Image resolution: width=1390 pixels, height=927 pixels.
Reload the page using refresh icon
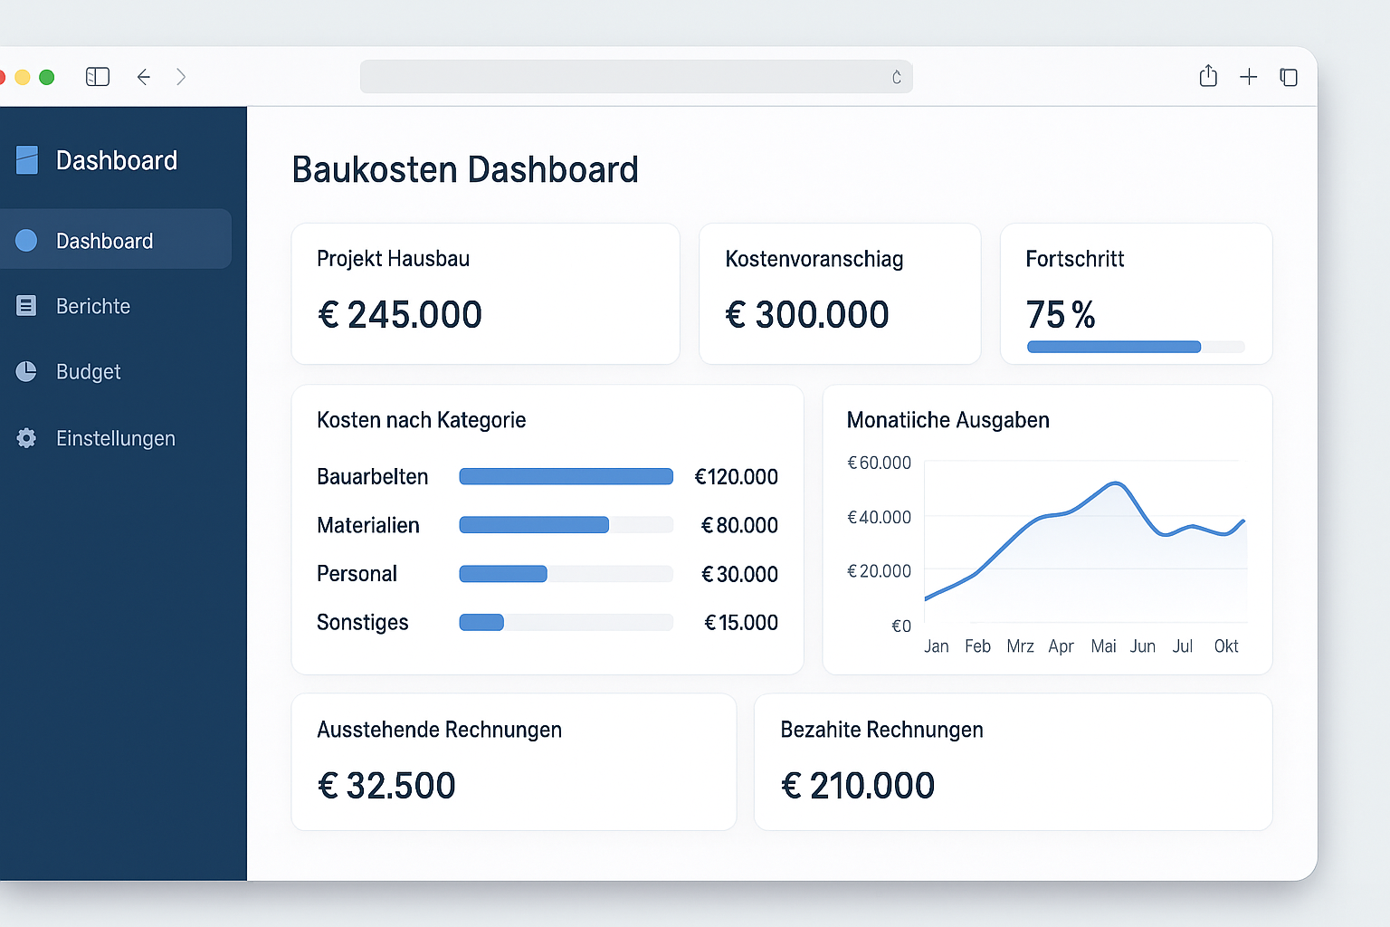pyautogui.click(x=896, y=77)
